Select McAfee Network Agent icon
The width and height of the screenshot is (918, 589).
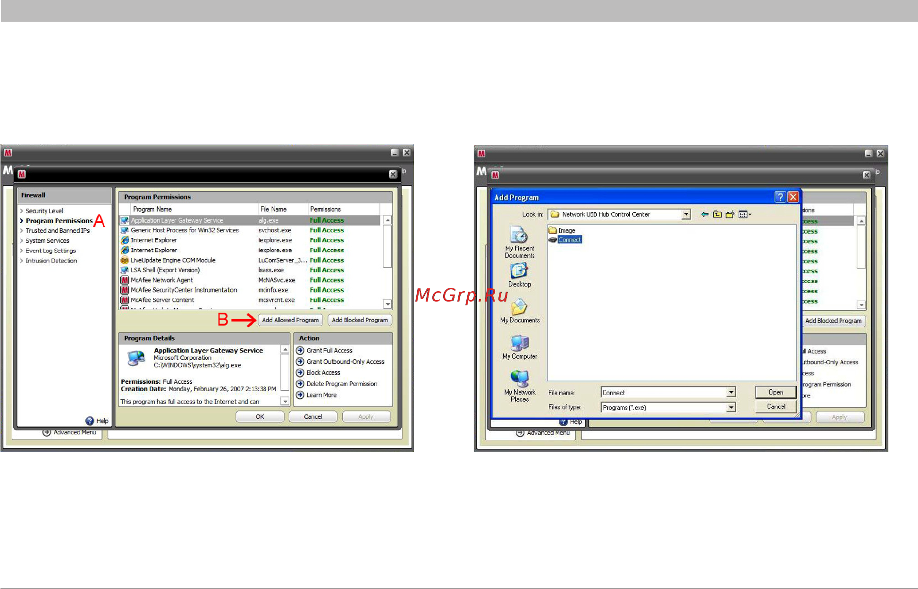(x=125, y=280)
